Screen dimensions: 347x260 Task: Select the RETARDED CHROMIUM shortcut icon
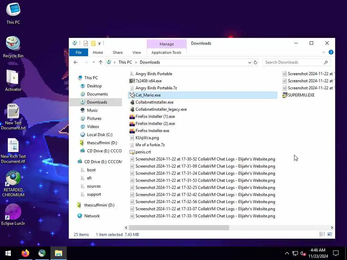(13, 184)
